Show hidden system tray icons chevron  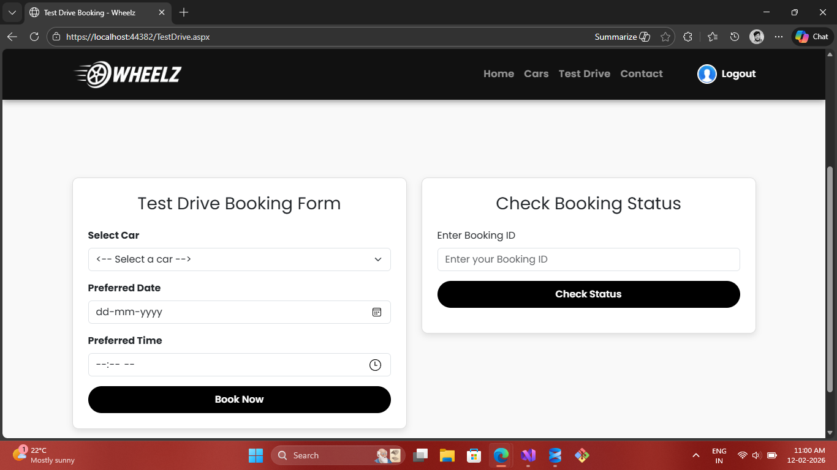point(695,455)
